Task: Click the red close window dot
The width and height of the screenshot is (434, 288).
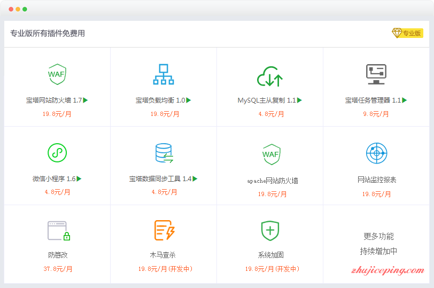Action: (11, 9)
